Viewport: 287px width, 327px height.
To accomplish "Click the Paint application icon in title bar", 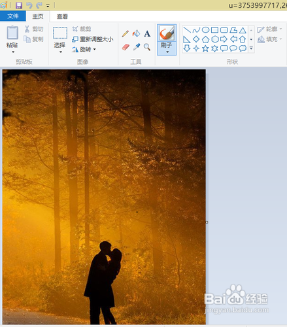I will [x=4, y=5].
